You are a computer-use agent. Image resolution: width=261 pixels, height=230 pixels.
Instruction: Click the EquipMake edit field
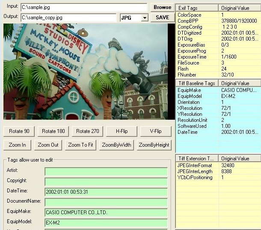106,212
